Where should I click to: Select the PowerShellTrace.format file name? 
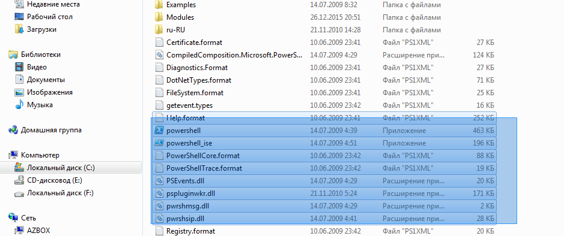click(204, 168)
